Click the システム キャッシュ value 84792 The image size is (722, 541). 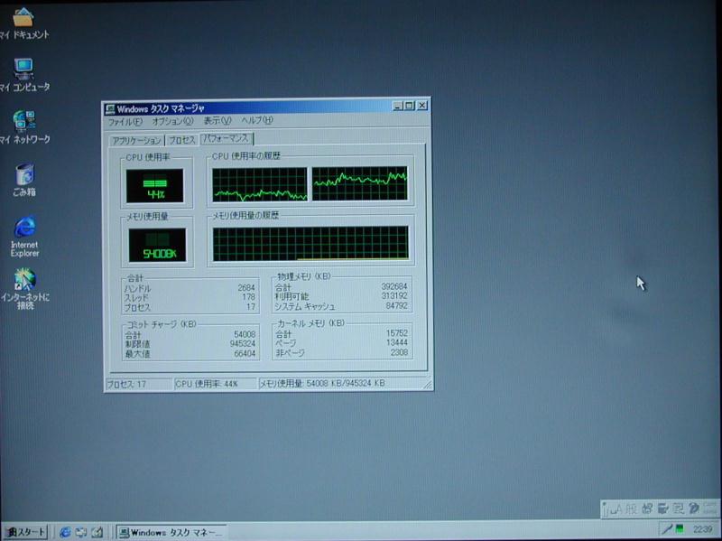click(x=396, y=305)
